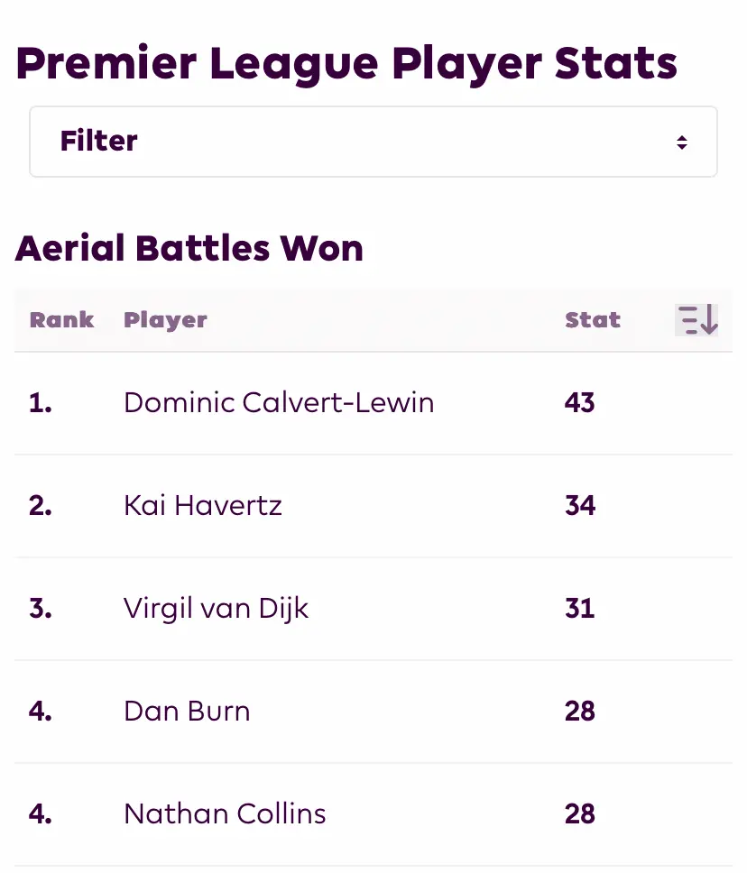Open the Filter dropdown
Image resolution: width=747 pixels, height=873 pixels.
(x=373, y=142)
